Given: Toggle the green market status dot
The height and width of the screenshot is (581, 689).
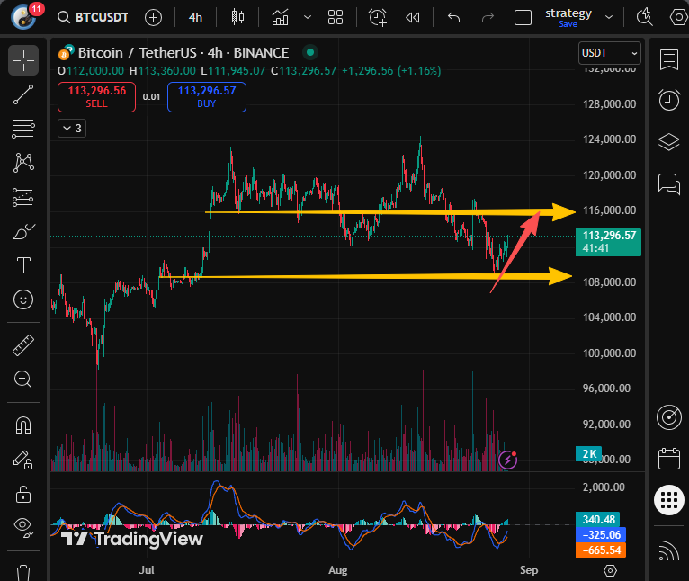Looking at the screenshot, I should pyautogui.click(x=310, y=53).
